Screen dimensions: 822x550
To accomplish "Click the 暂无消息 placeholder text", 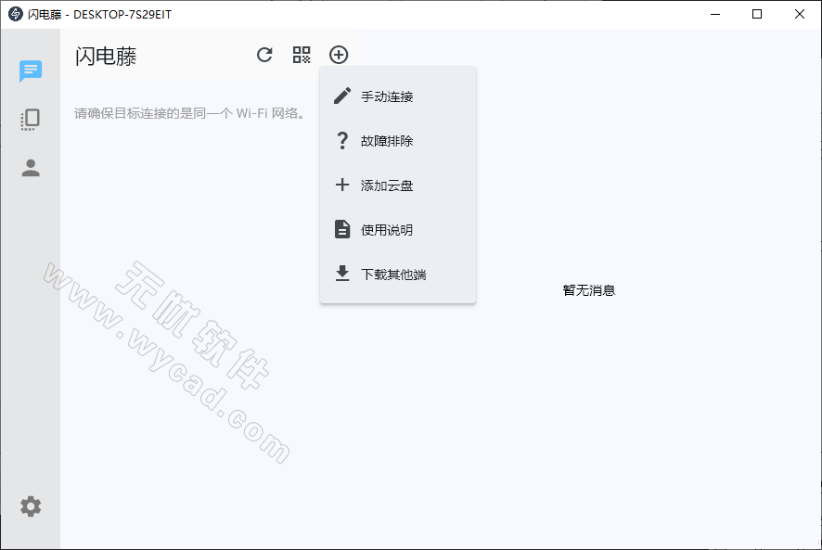I will tap(589, 290).
